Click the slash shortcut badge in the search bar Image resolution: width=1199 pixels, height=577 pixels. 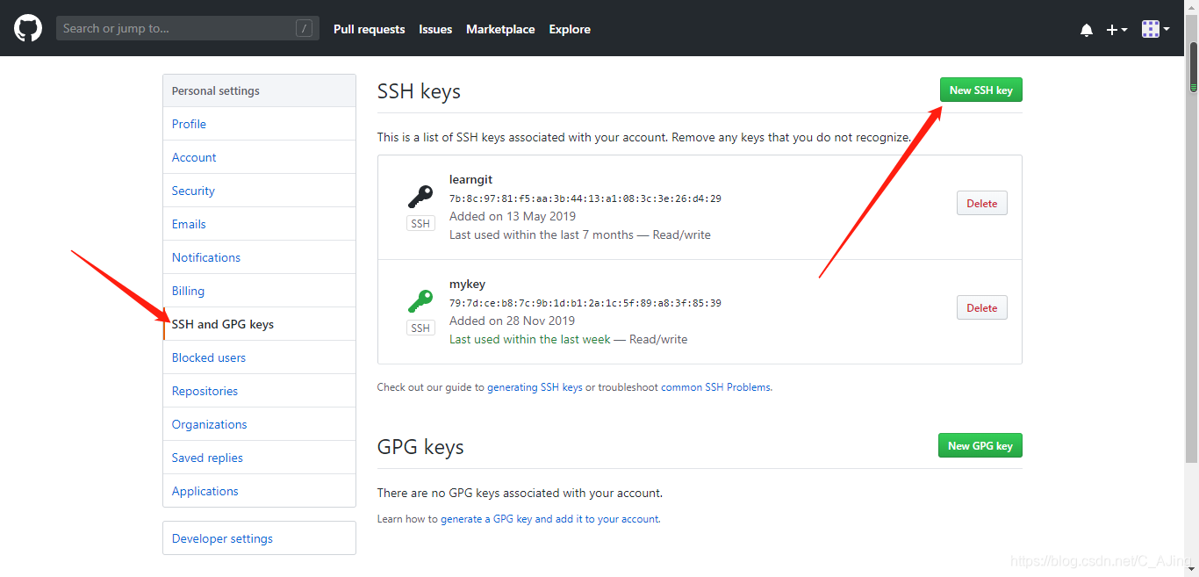click(304, 27)
